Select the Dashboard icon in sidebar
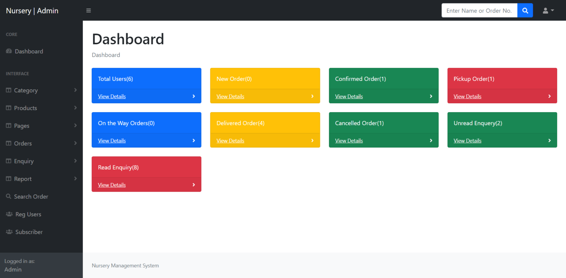Screen dimensions: 566x278 (8, 51)
